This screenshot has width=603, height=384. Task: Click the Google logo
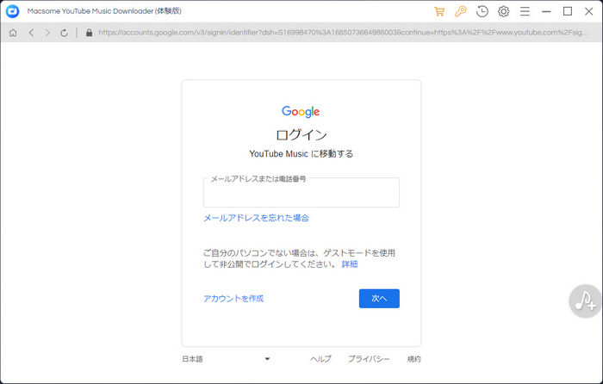(301, 111)
